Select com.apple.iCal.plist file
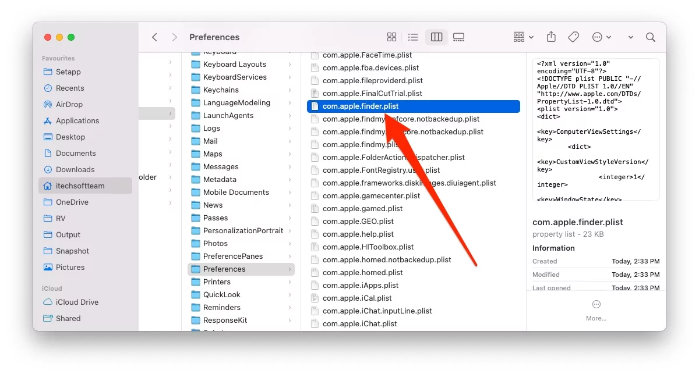Screen dimensions: 699x374 pos(414,298)
